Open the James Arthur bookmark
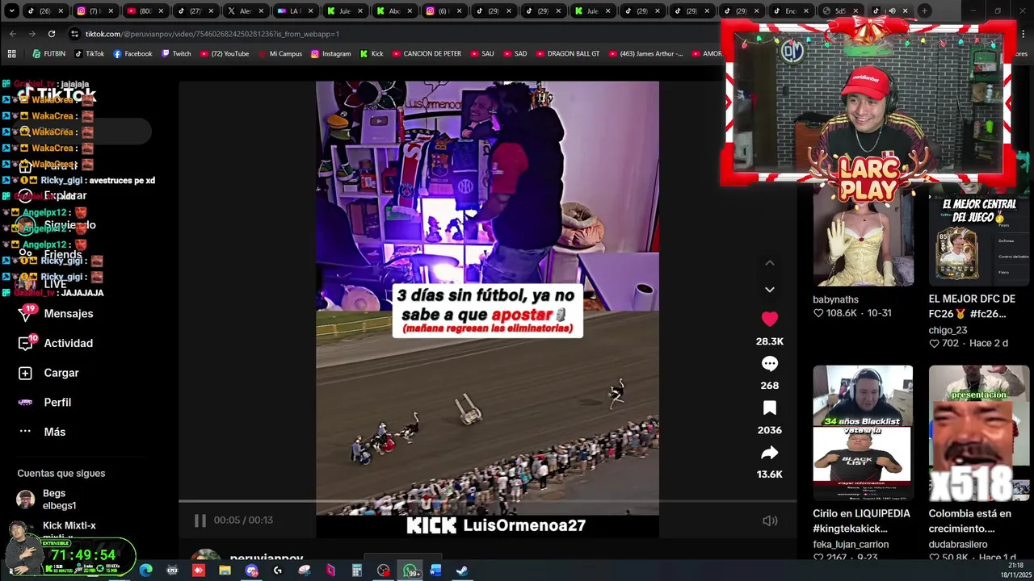Image resolution: width=1034 pixels, height=581 pixels. [645, 54]
